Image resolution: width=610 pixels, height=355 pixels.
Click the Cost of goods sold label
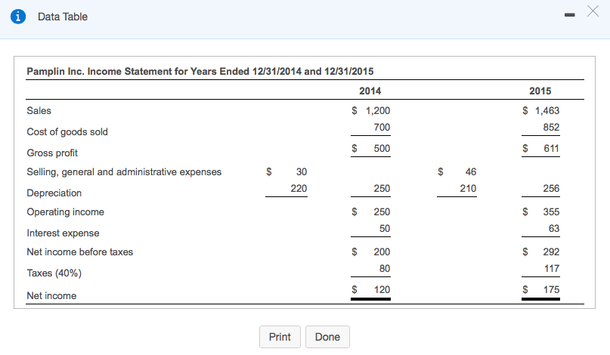coord(67,132)
